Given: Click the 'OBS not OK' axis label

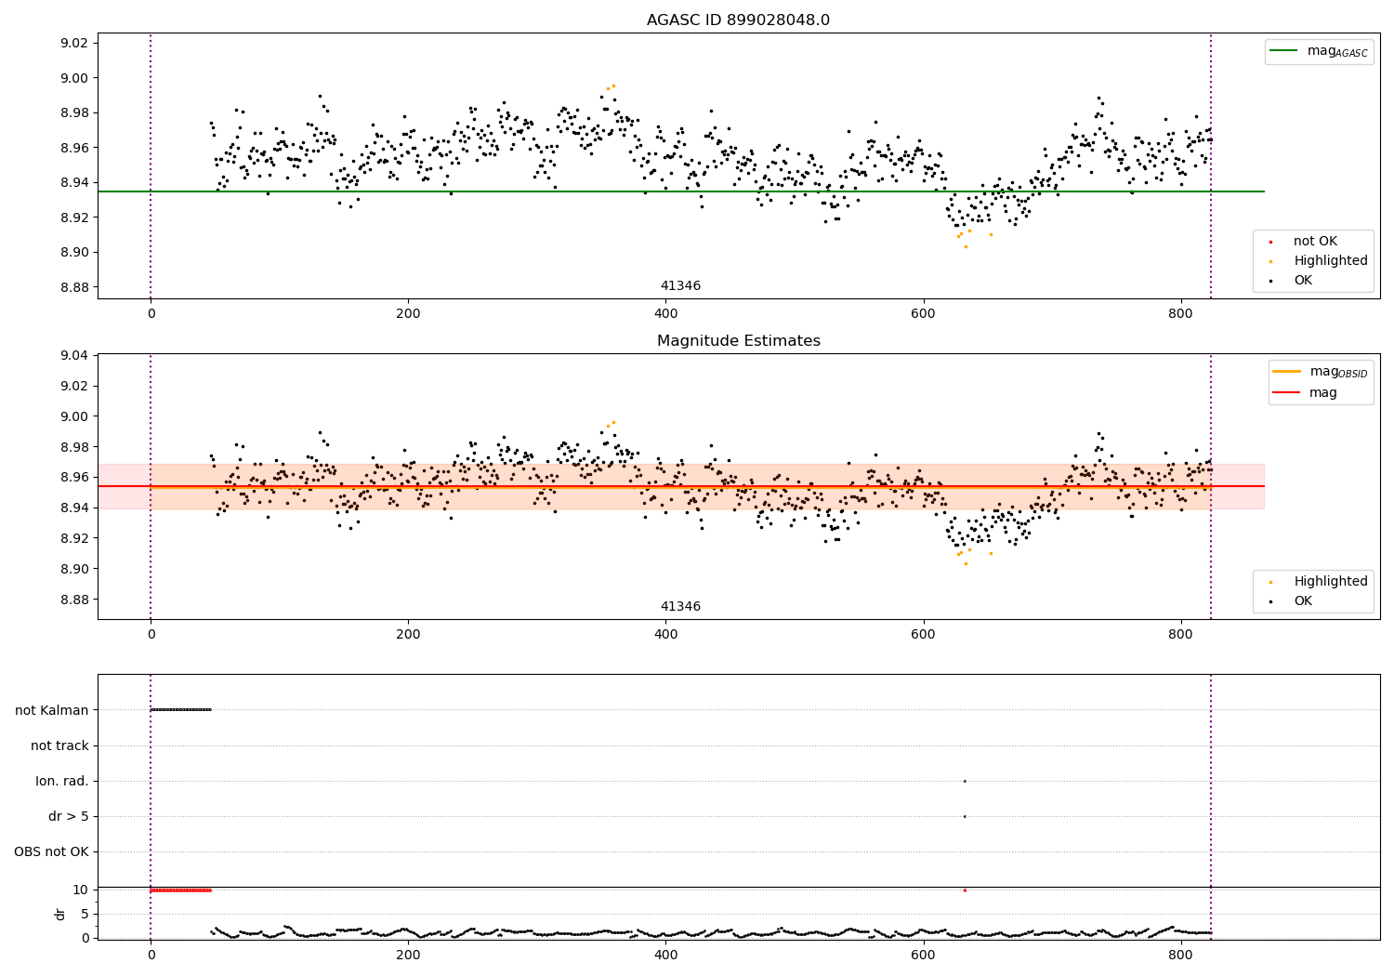Looking at the screenshot, I should pyautogui.click(x=51, y=851).
